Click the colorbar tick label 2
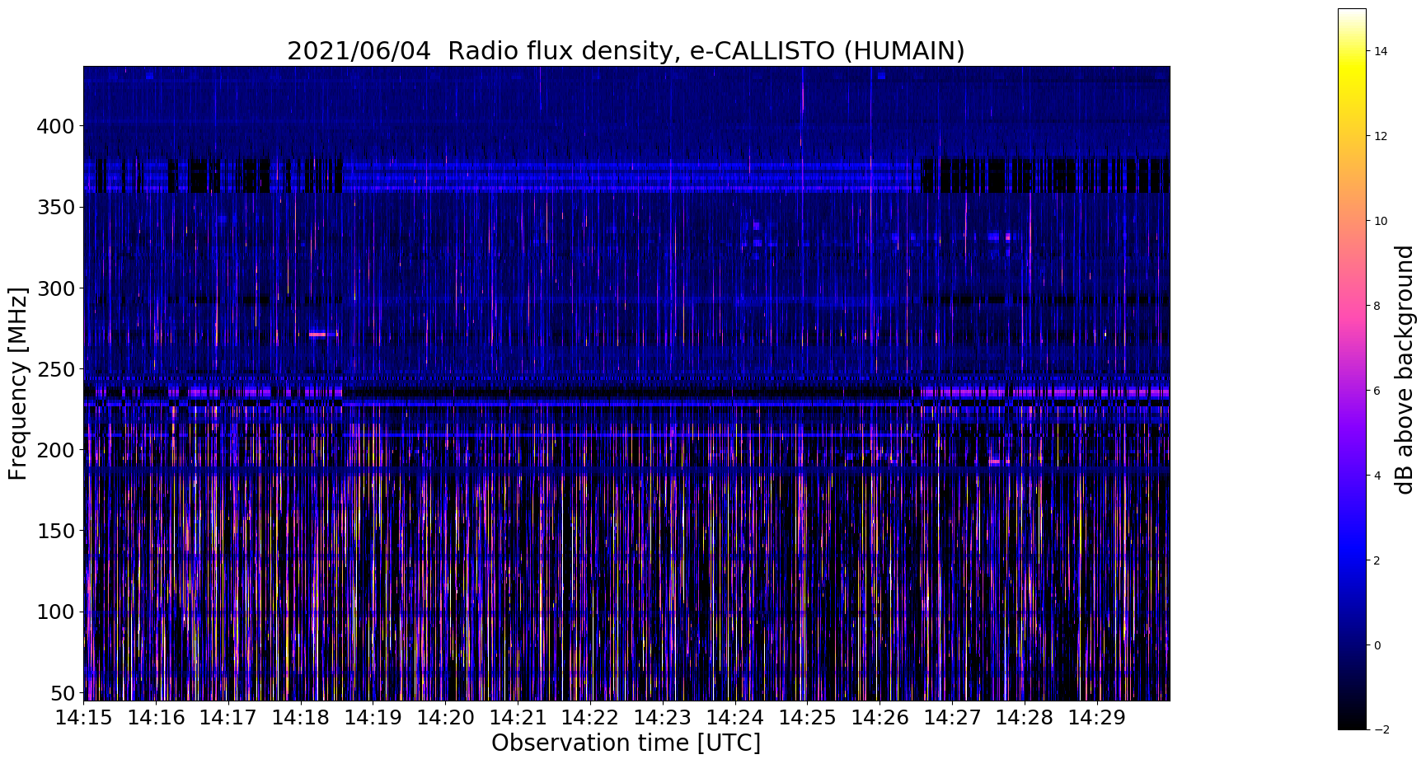Image resolution: width=1426 pixels, height=764 pixels. click(1377, 560)
